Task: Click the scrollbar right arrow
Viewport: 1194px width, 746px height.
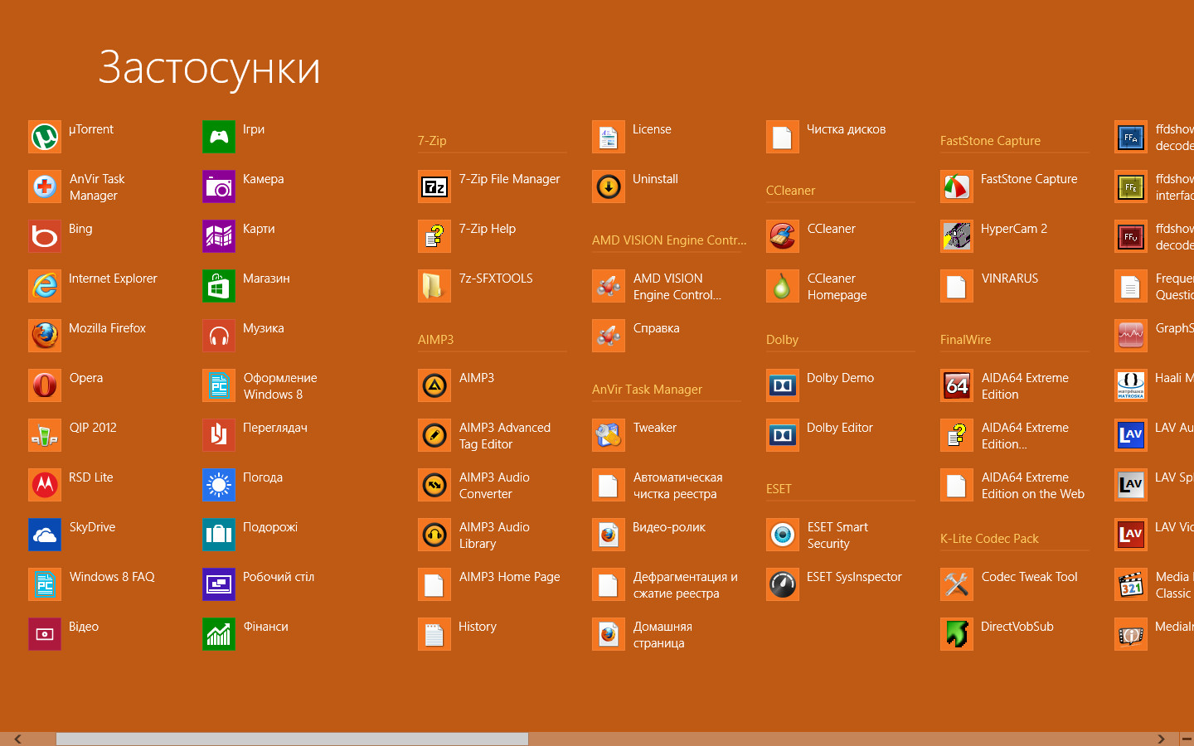Action: (x=1161, y=739)
